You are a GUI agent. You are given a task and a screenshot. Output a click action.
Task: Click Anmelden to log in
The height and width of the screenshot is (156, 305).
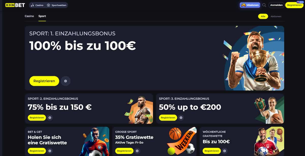pos(276,5)
